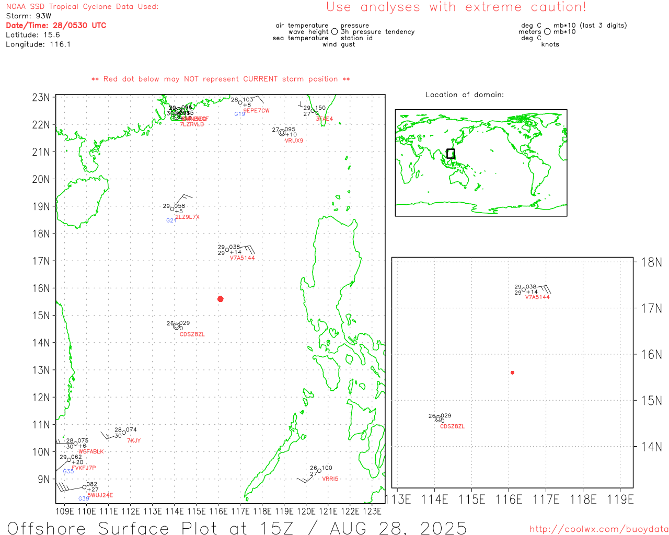669x535 pixels.
Task: Click station ID 7KJY
Action: click(134, 441)
